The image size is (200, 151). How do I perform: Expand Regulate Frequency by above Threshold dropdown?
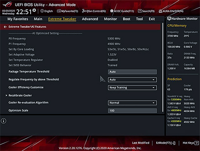point(132,80)
